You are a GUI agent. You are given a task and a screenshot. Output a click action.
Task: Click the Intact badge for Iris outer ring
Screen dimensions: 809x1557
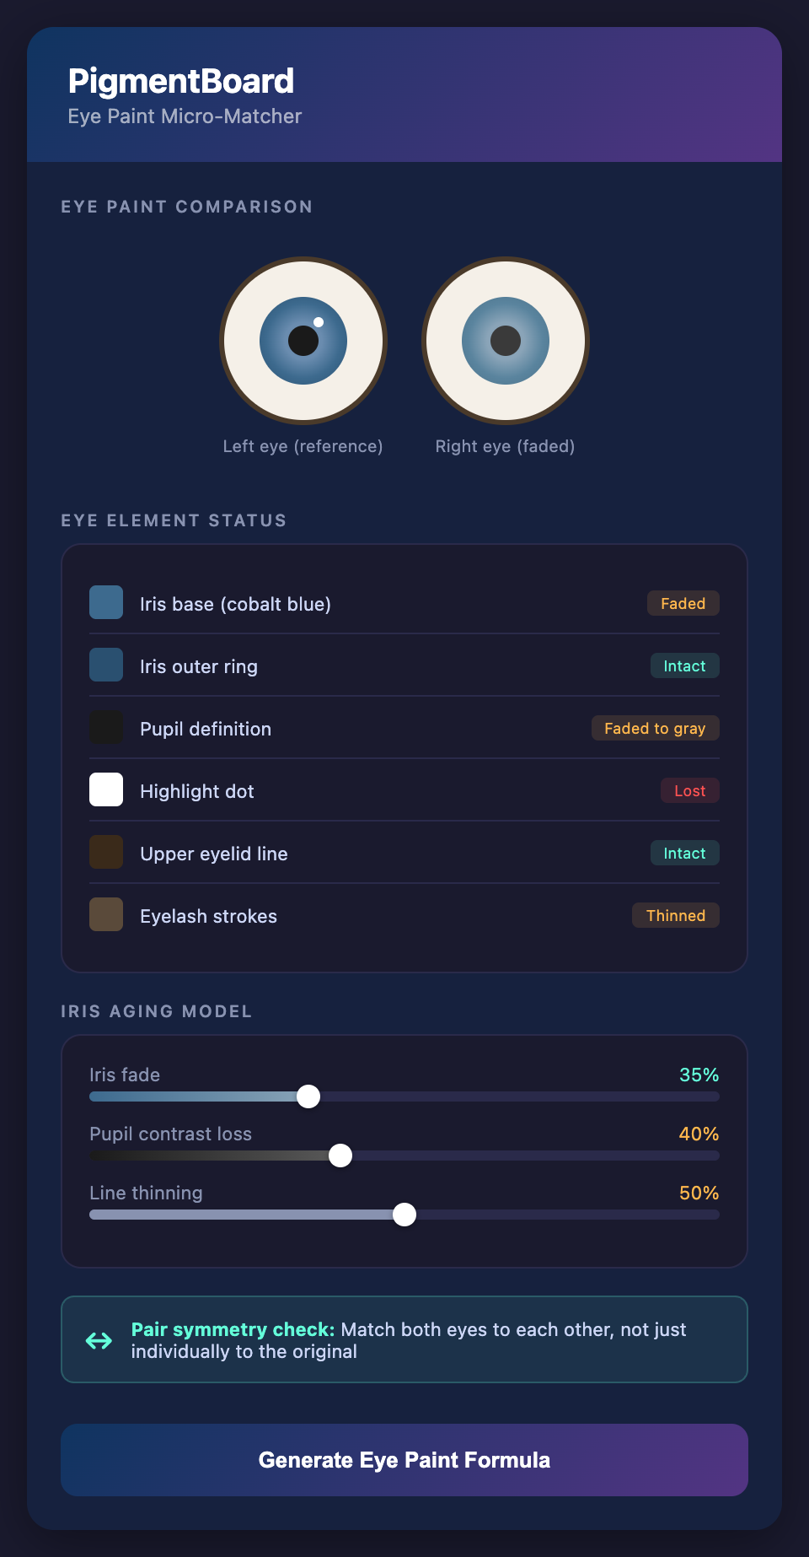[684, 665]
